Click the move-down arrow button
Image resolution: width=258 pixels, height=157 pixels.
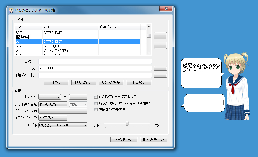[x=160, y=45]
